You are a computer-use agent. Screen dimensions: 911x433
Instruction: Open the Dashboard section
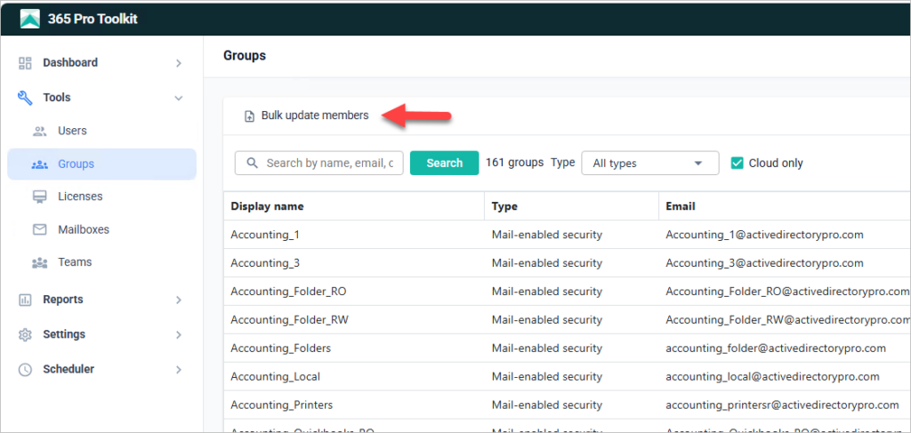(x=69, y=63)
